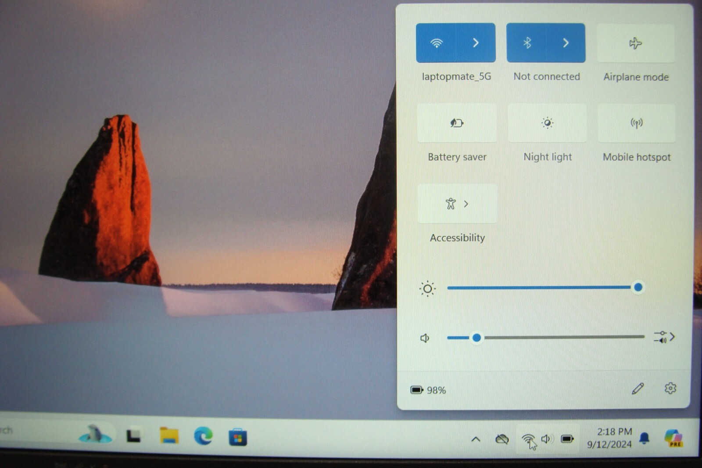Click the laptopmate_5G network label
702x468 pixels.
coord(456,76)
